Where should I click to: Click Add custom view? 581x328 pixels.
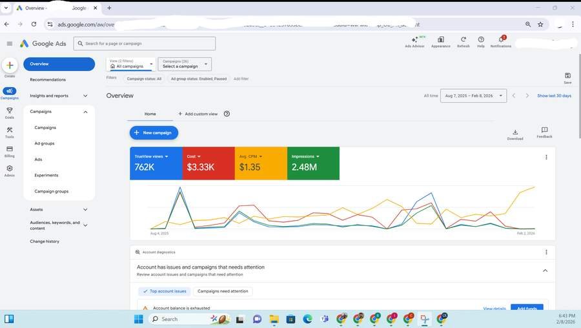(198, 114)
